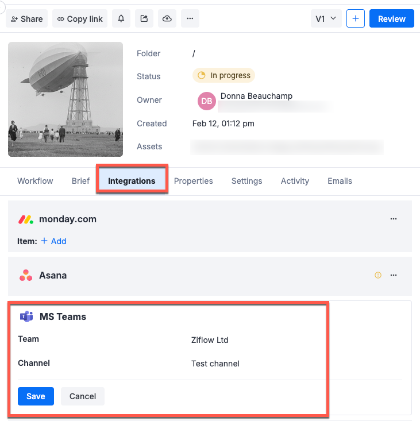This screenshot has width=420, height=421.
Task: Click the export share-arrow icon
Action: point(144,18)
